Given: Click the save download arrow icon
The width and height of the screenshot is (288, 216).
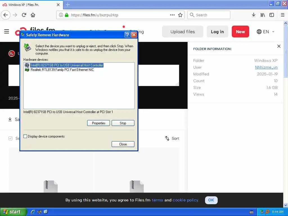Looking at the screenshot, I should point(10,119).
